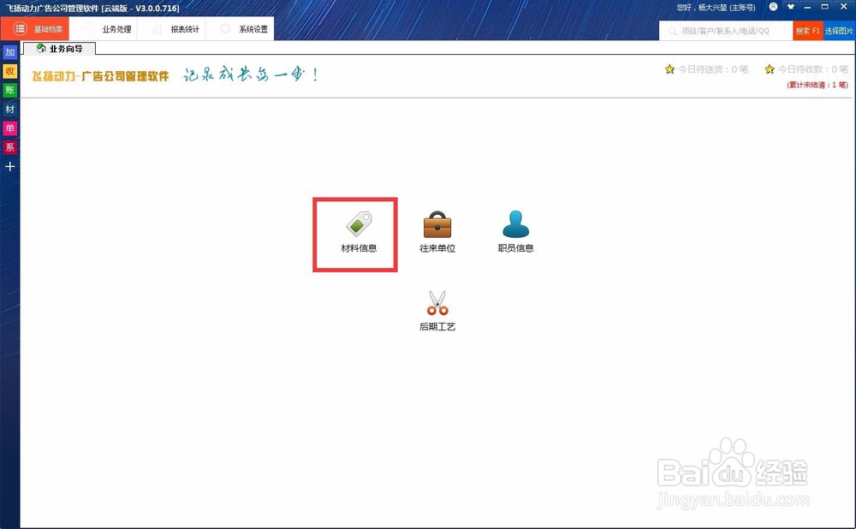Open the 单 sidebar icon
This screenshot has height=529, width=856.
click(x=9, y=128)
